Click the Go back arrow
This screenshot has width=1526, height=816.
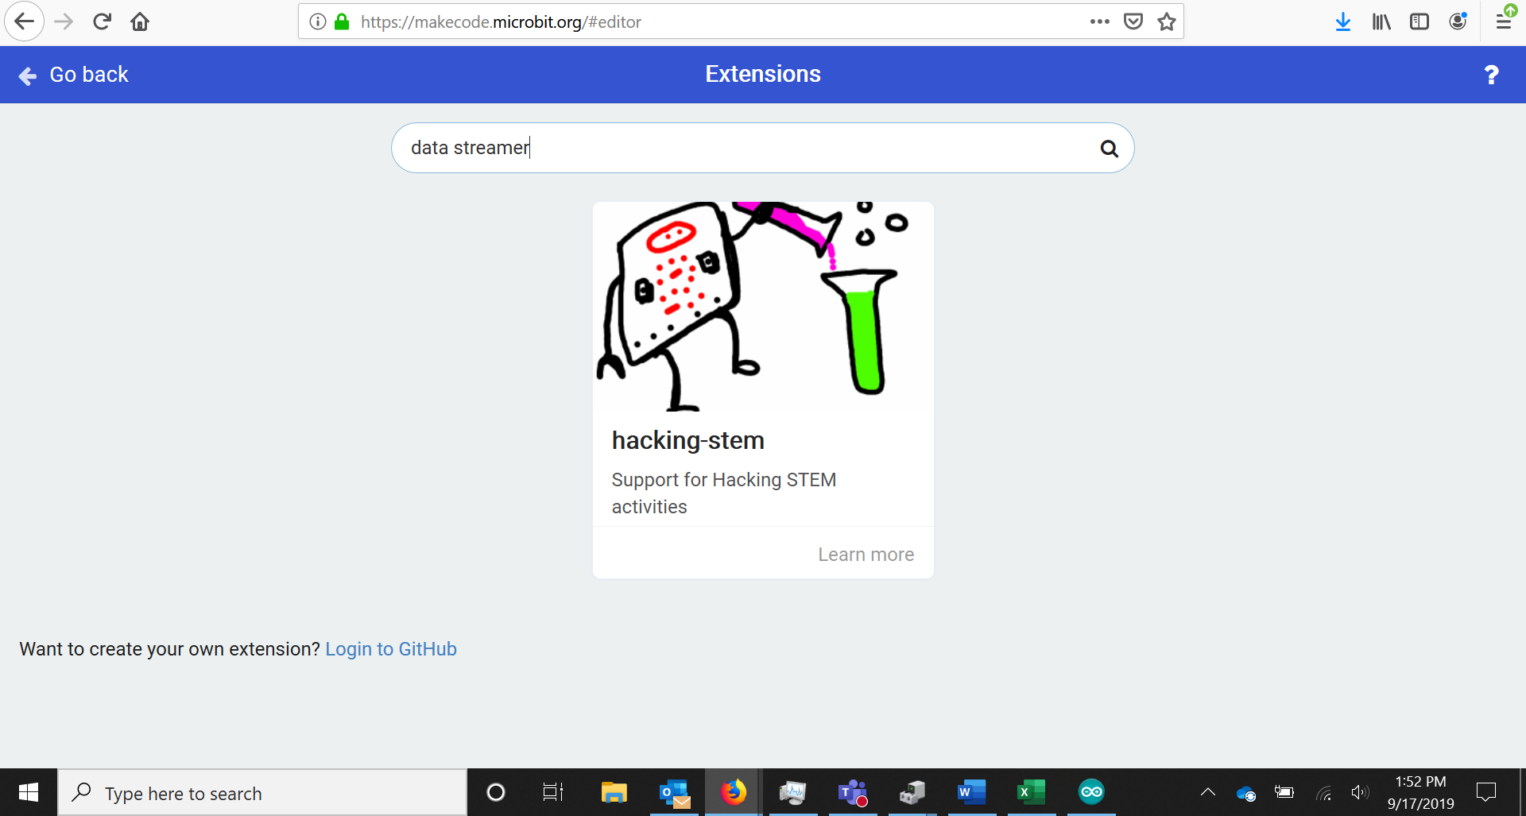point(28,75)
